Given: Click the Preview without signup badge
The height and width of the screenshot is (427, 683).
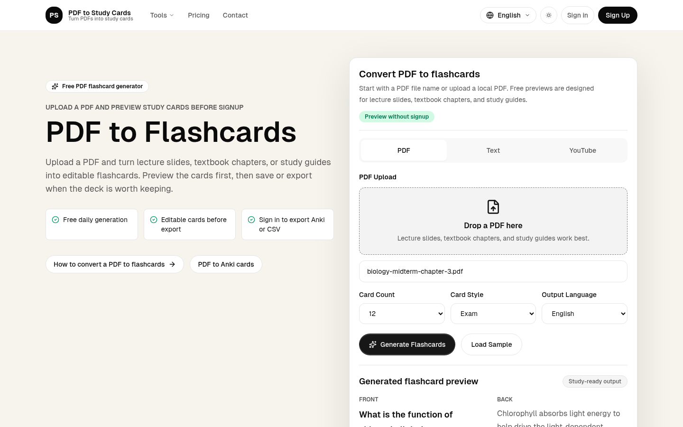Looking at the screenshot, I should [x=397, y=117].
